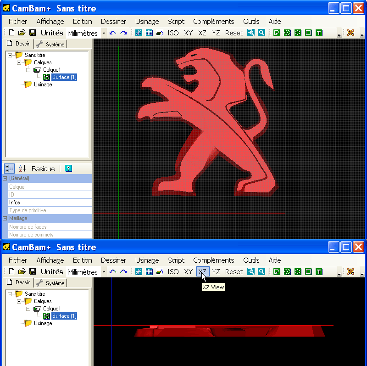Open Dessiner menu in top window
Image resolution: width=367 pixels, height=366 pixels.
pyautogui.click(x=113, y=22)
